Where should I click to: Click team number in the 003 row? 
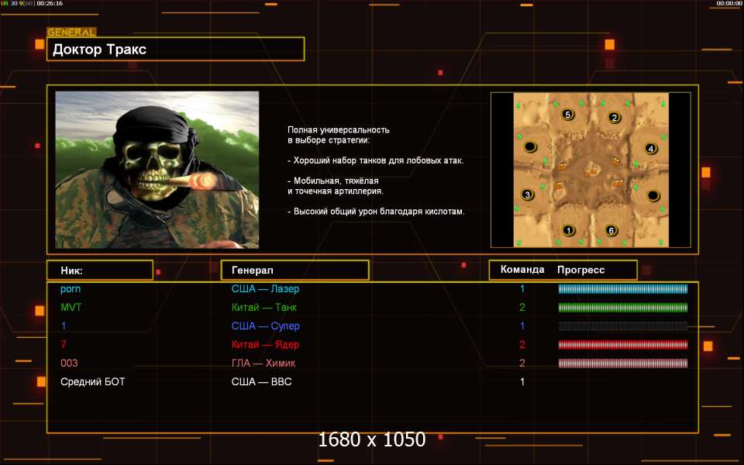(x=522, y=363)
